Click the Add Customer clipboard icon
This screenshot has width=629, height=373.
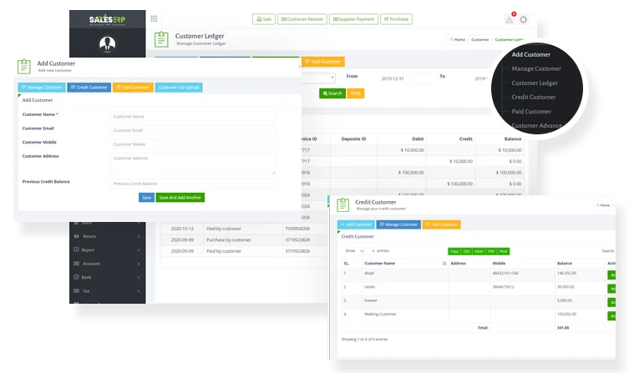click(x=26, y=66)
